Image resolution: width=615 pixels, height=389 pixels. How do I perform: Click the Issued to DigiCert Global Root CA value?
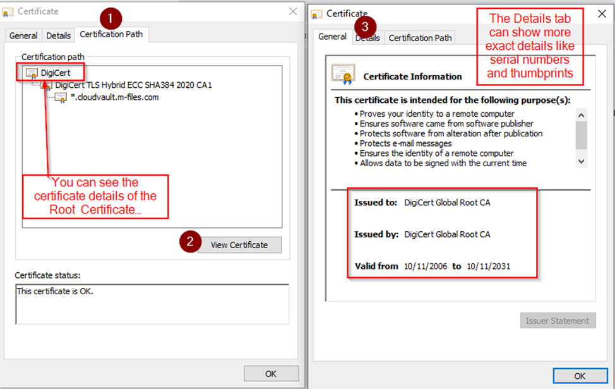447,203
